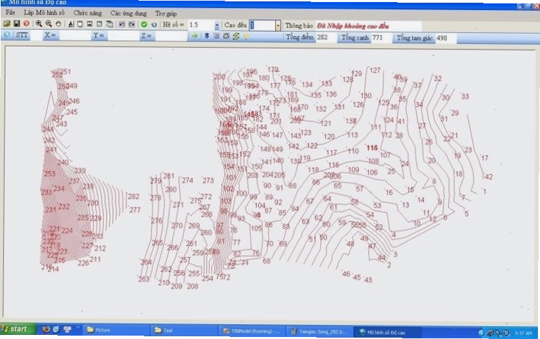
Task: Expand the Hệ số 1.5 dropdown
Action: tap(217, 25)
